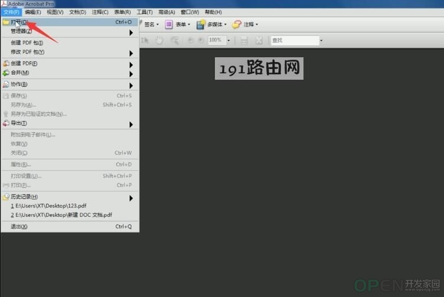Click the Export (导出) menu icon
Screen dimensions: 444x297
[x=6, y=123]
